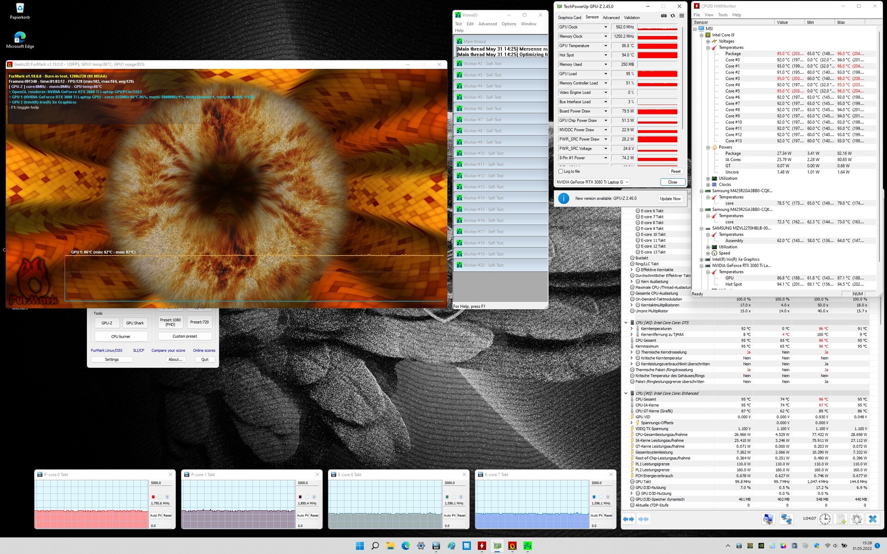Open GPU-Z hamburger menu
887x554 pixels.
[681, 16]
